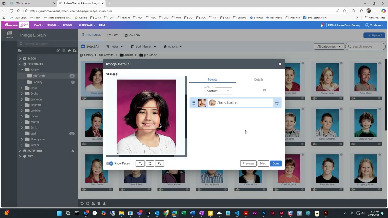Expand the Erickson folder
The image size is (388, 218).
coord(22,99)
